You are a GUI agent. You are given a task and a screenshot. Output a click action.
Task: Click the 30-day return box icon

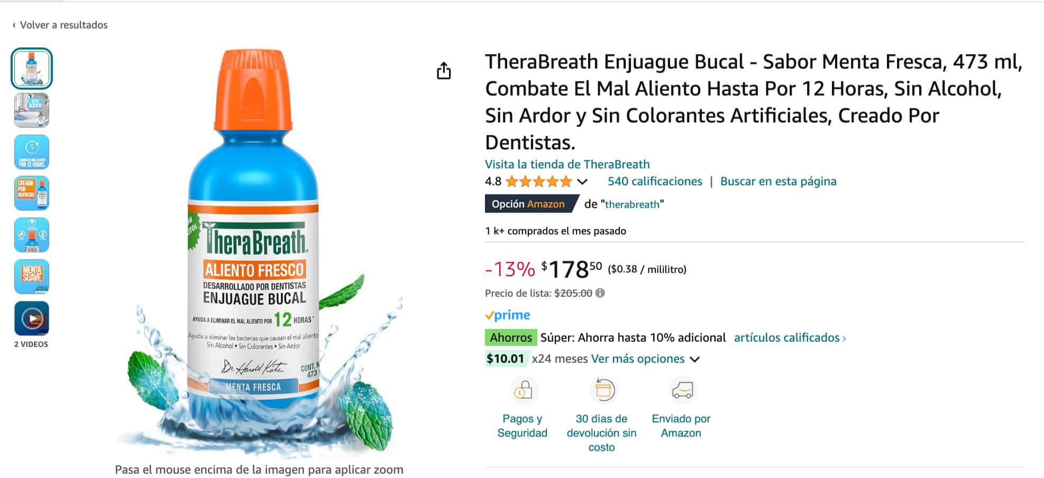(x=603, y=390)
